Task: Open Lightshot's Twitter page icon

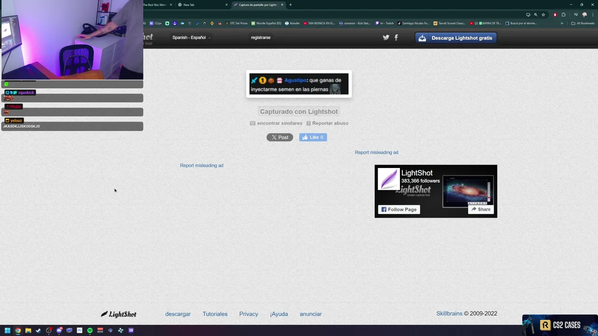Action: coord(386,38)
